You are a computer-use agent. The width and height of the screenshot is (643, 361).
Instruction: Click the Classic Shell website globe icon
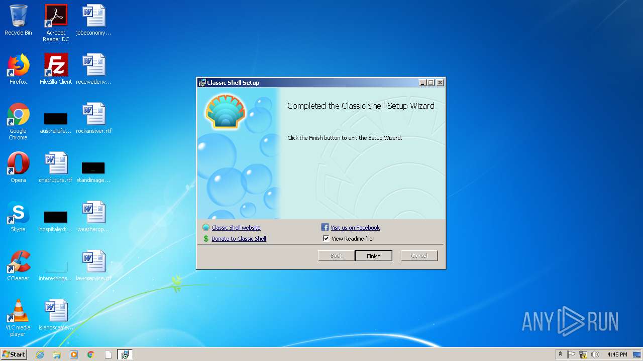click(206, 228)
